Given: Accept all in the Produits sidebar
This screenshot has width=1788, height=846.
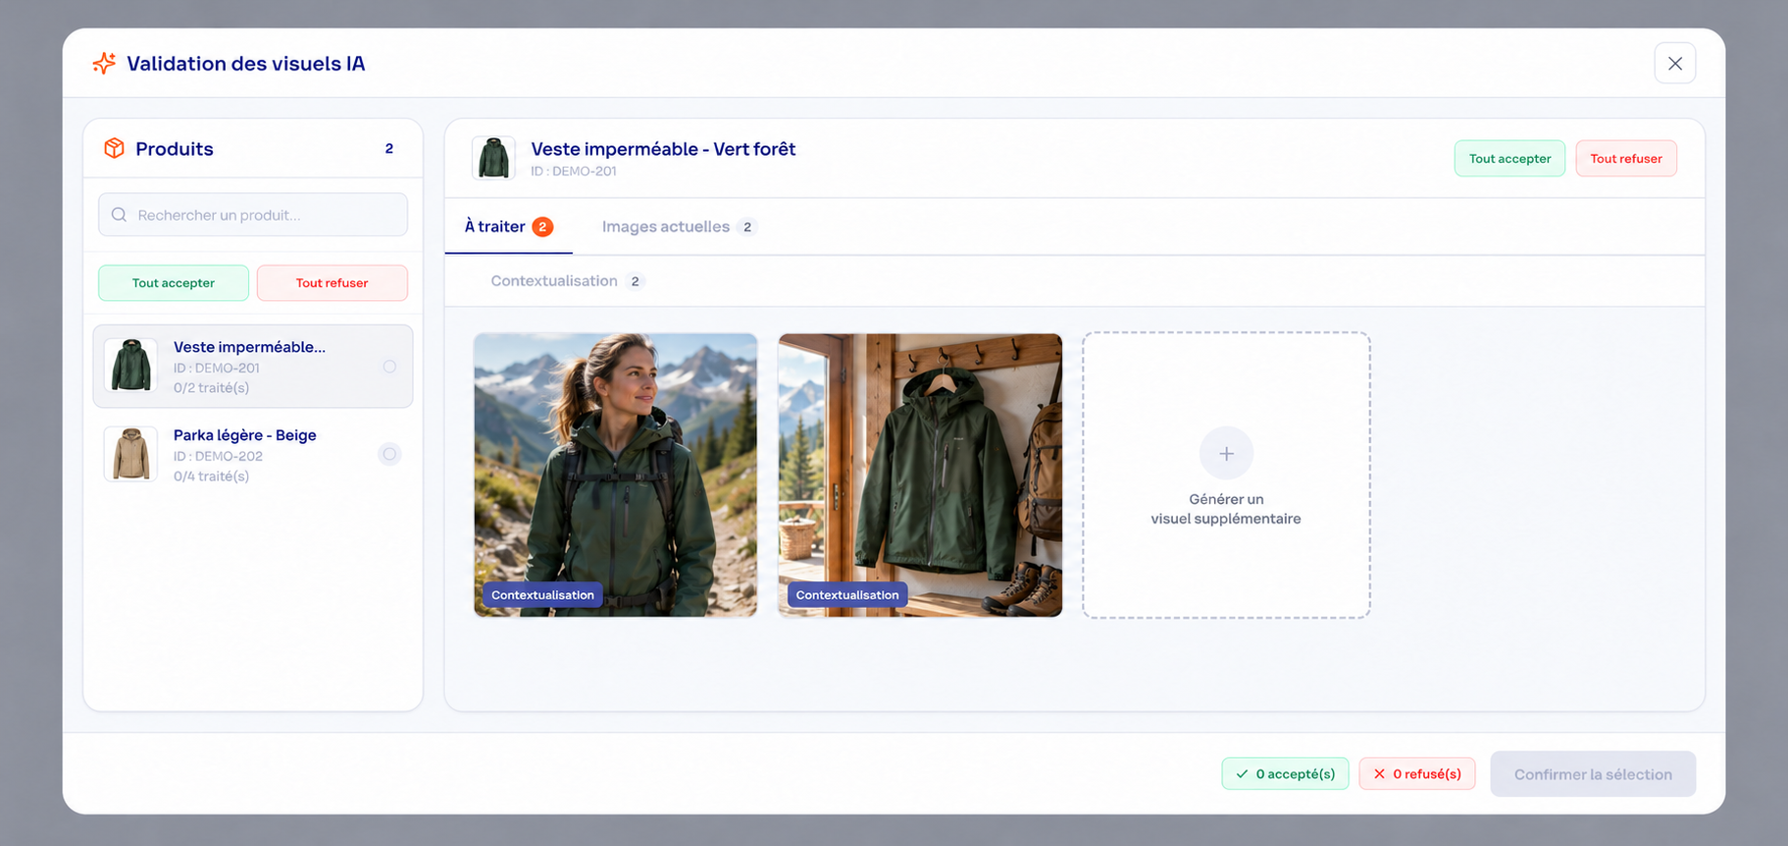Looking at the screenshot, I should pos(174,283).
